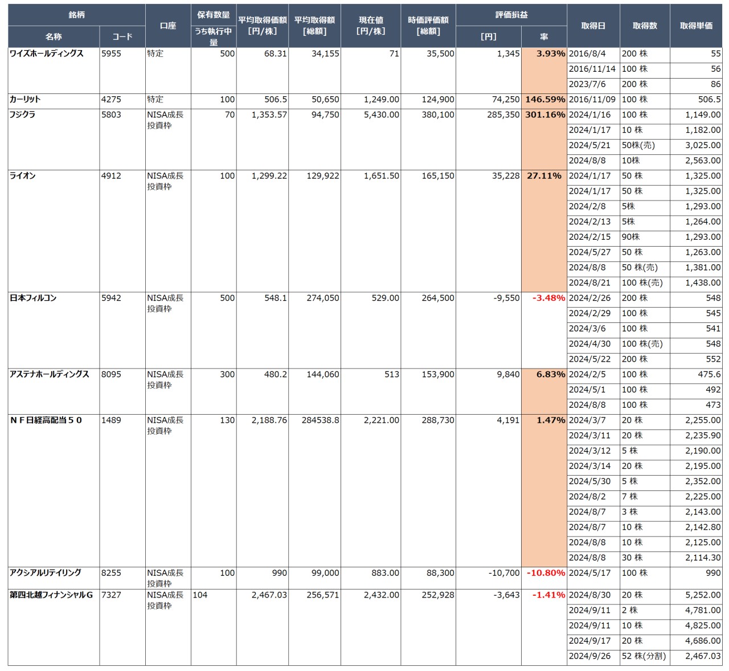Click the 銘柄 column header
This screenshot has height=671, width=729.
pyautogui.click(x=76, y=15)
